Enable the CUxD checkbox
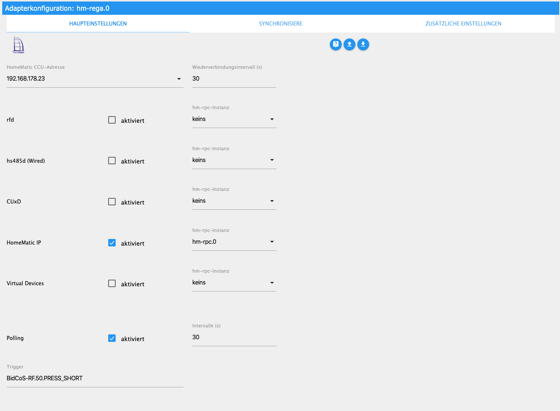560x411 pixels. point(112,202)
